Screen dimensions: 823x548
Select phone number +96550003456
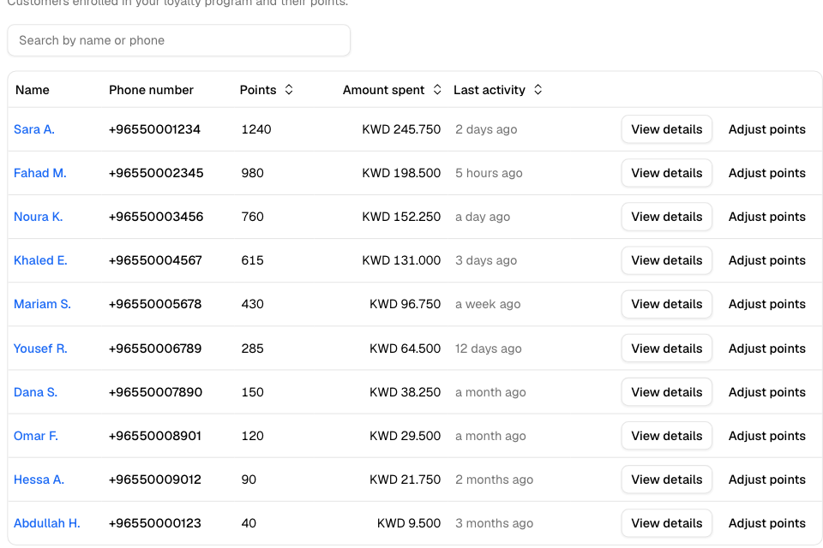156,217
